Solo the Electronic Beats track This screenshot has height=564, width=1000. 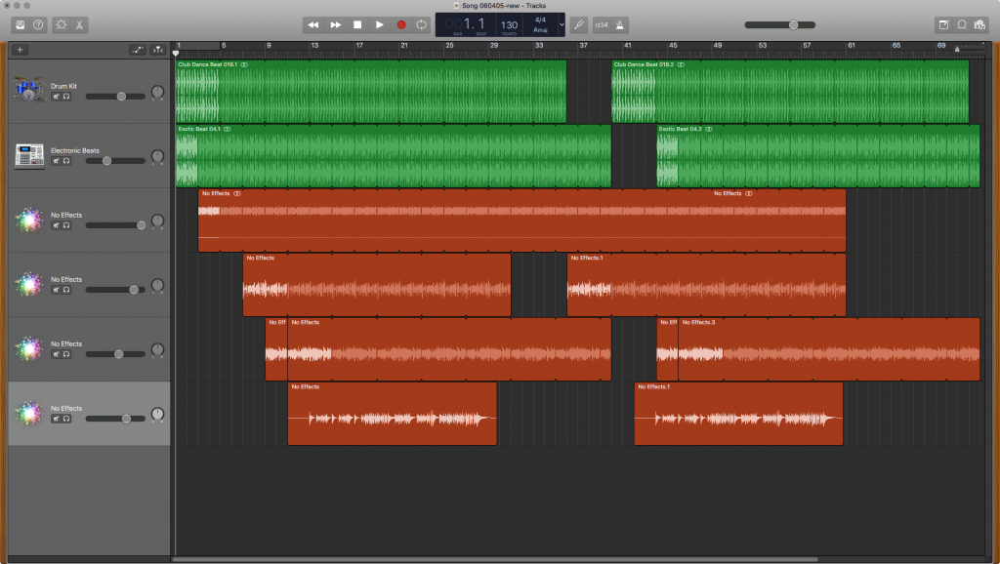click(65, 161)
